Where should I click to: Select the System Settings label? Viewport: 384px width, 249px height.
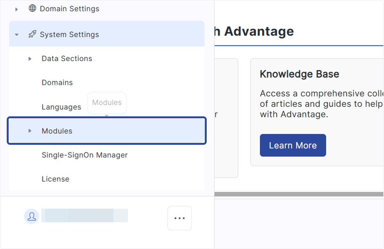69,35
